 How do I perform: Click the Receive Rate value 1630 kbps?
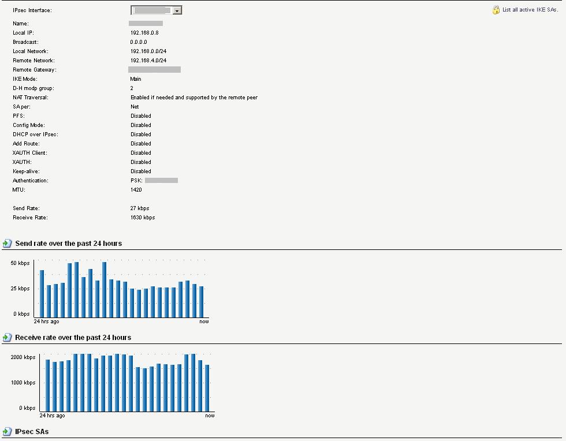[143, 218]
